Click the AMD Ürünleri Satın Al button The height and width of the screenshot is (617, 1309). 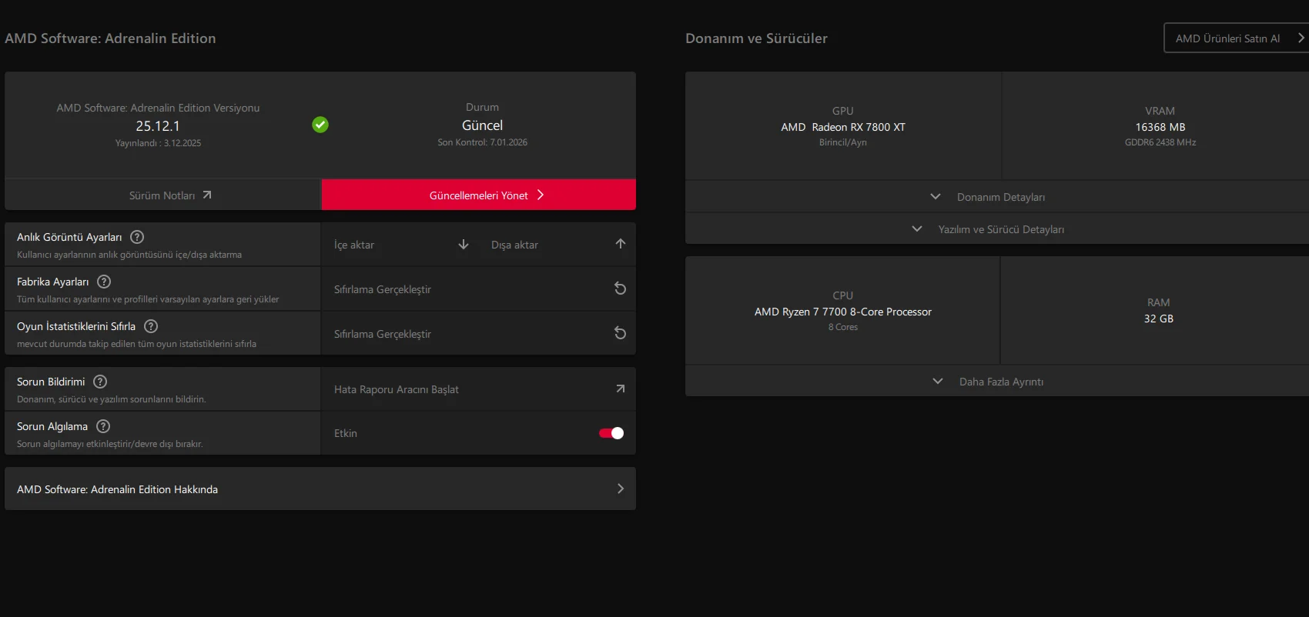click(x=1236, y=38)
